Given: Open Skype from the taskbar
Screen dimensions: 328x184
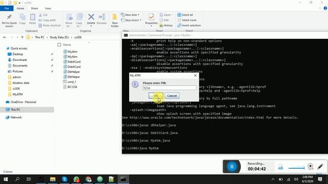Looking at the screenshot, I should [x=65, y=179].
